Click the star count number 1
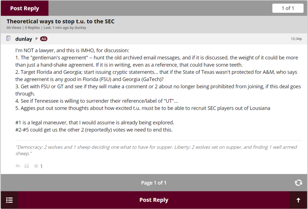 click(42, 167)
